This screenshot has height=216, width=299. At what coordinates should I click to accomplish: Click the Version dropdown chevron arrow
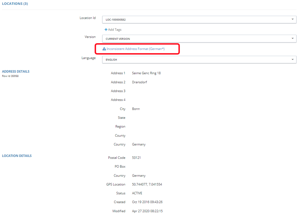(x=292, y=38)
